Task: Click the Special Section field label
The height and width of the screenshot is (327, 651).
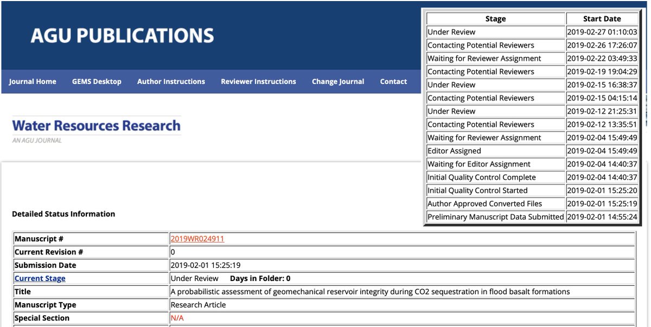Action: click(x=42, y=318)
